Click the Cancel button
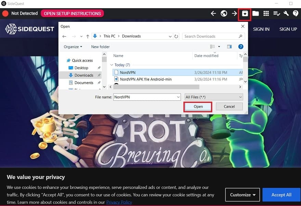Viewport: 301px width, 206px height. tap(229, 107)
